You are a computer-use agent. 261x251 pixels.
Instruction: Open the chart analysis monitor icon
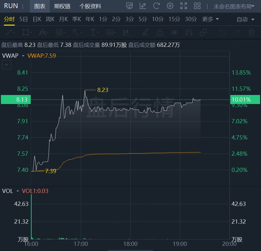click(129, 6)
